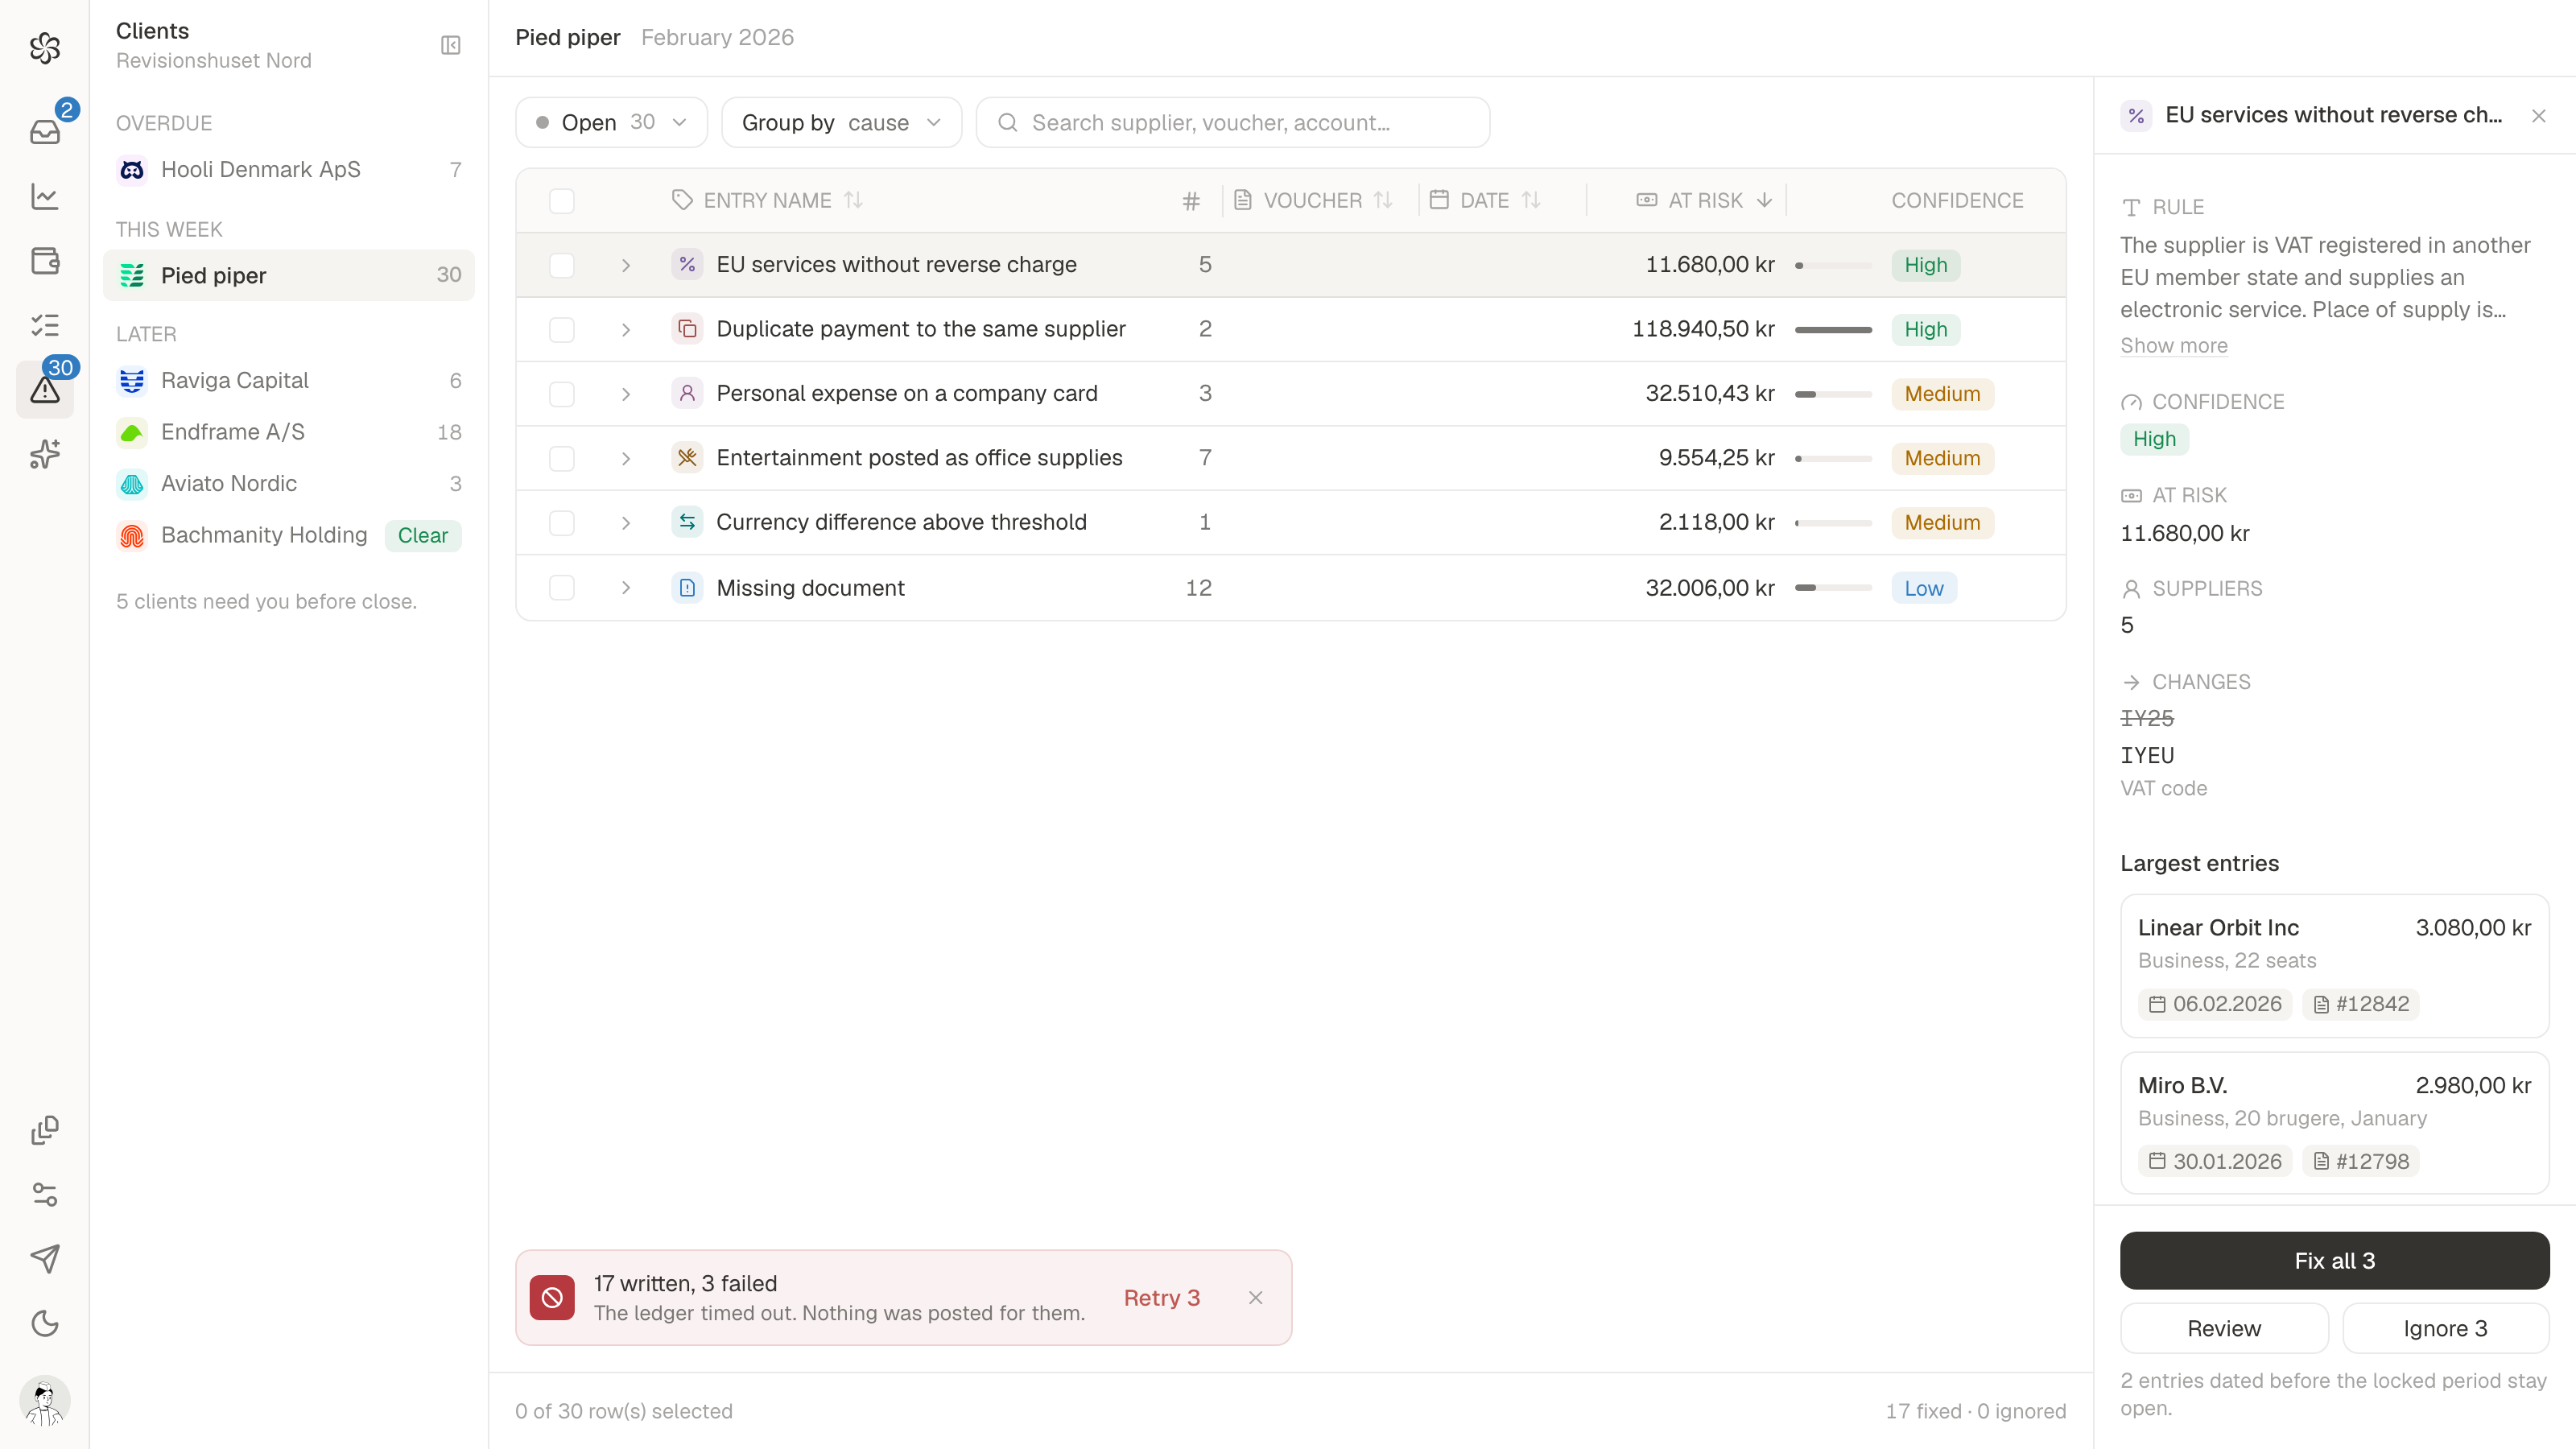The image size is (2576, 1449).
Task: Click the document icon on Missing document row
Action: coord(687,588)
